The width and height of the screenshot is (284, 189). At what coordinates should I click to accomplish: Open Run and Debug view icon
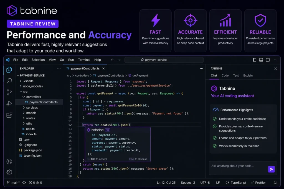pyautogui.click(x=9, y=103)
